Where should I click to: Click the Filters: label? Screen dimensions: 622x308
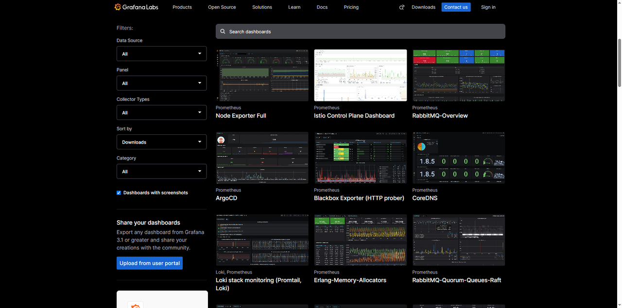pos(125,28)
